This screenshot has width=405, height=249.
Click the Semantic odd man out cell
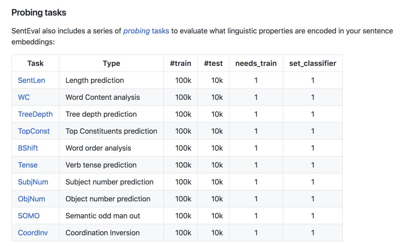[103, 216]
